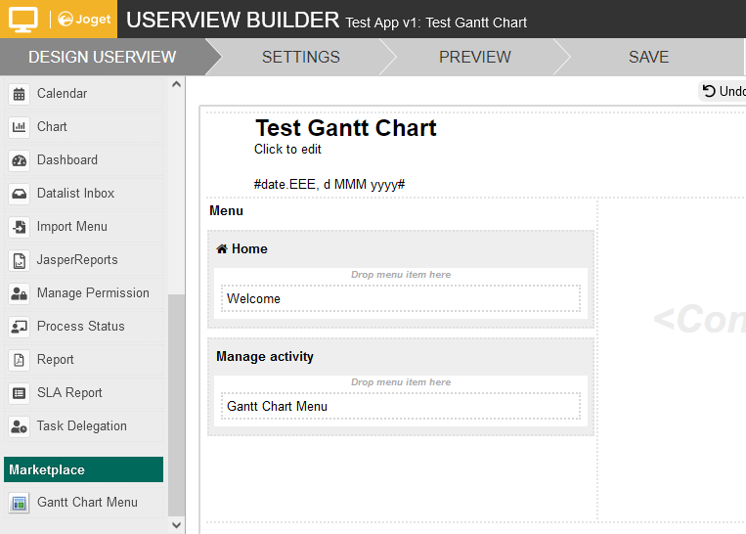Click the Import Menu icon
This screenshot has height=534, width=746.
tap(20, 227)
